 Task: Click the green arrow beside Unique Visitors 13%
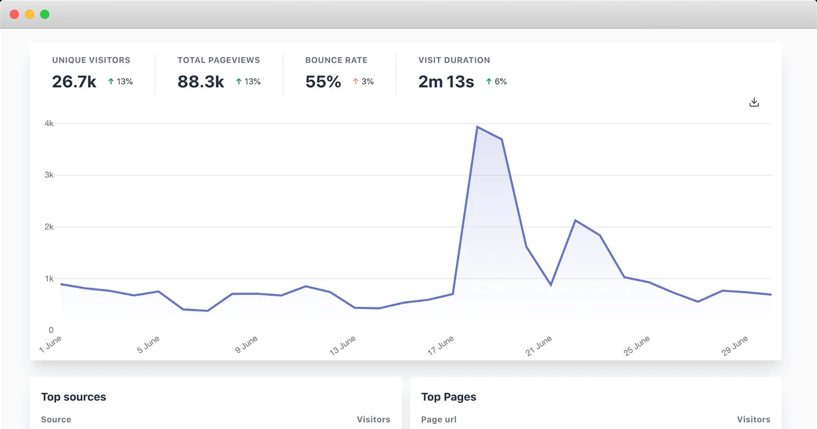(x=111, y=81)
